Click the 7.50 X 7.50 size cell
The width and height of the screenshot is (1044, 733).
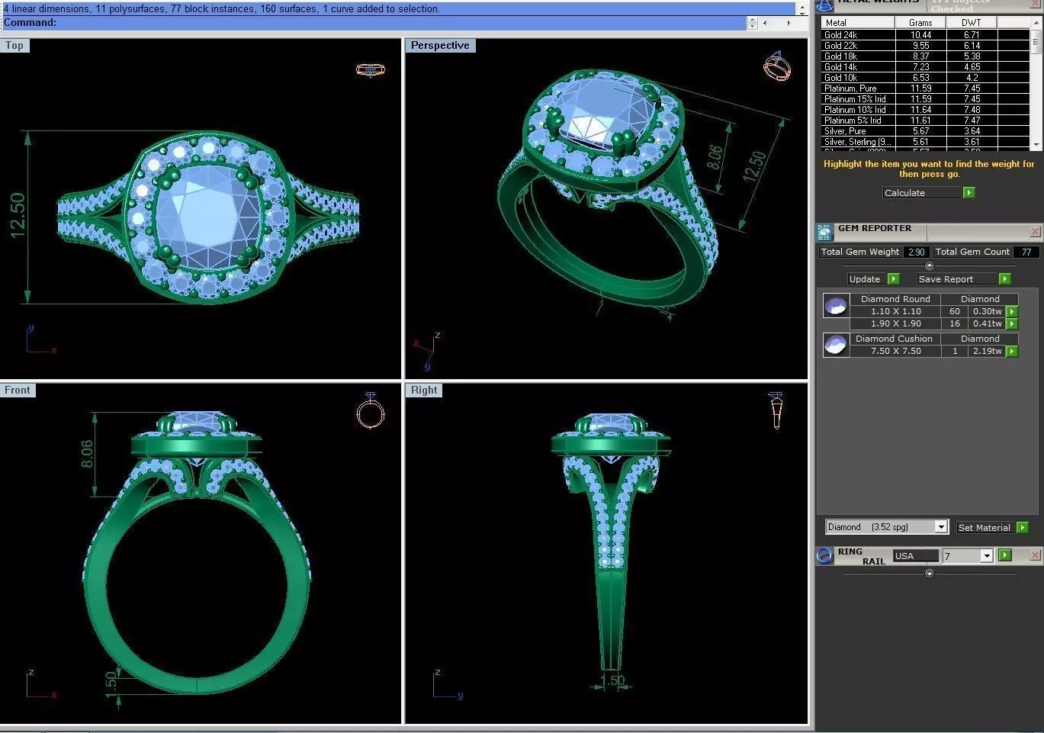click(896, 352)
